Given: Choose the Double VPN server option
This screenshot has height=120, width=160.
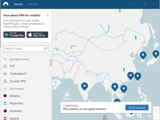Looking at the screenshot, I should [x=18, y=81].
